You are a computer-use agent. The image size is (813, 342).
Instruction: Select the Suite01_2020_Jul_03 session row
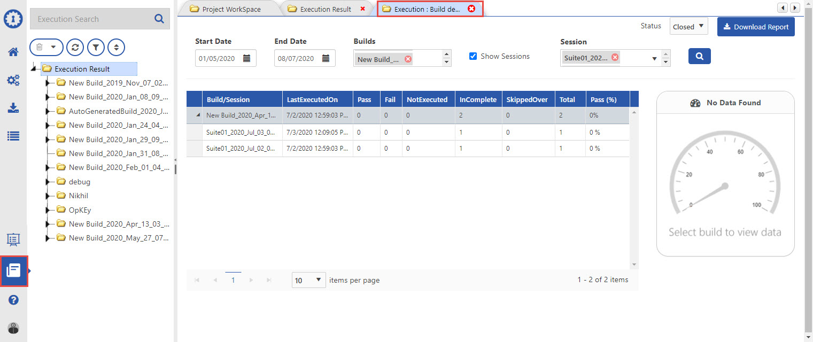pos(408,132)
